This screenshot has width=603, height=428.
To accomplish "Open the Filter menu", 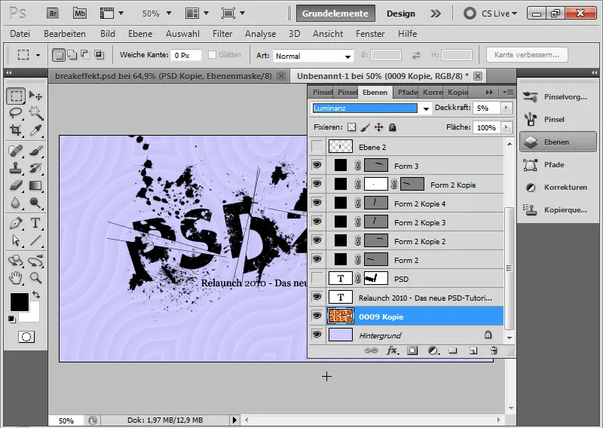I will [222, 34].
